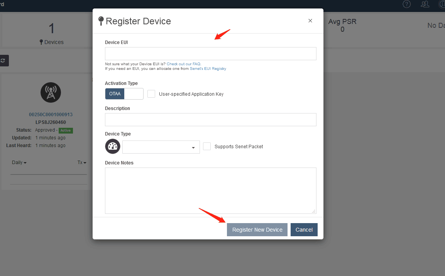Enable User-specified Application Key checkbox

(151, 94)
